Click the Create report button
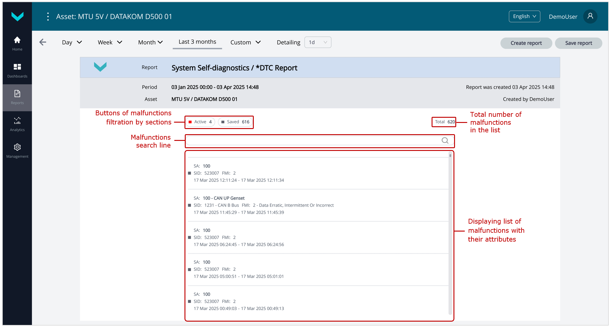 coord(526,43)
